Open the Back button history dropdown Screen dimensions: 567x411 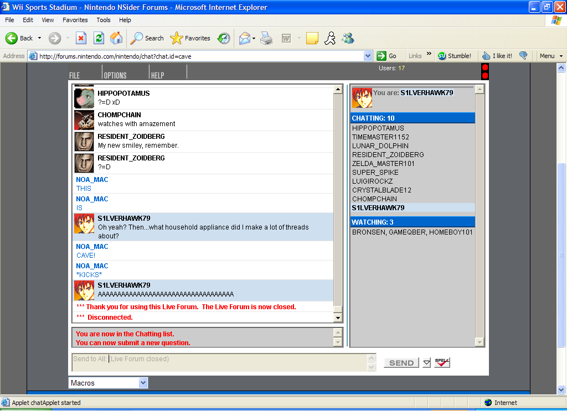click(39, 38)
